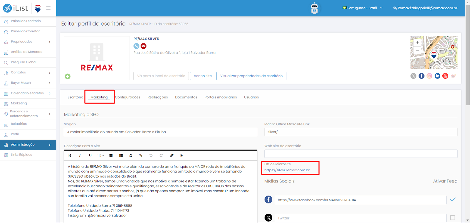This screenshot has height=223, width=470.
Task: Click the iList logo
Action: [x=15, y=8]
